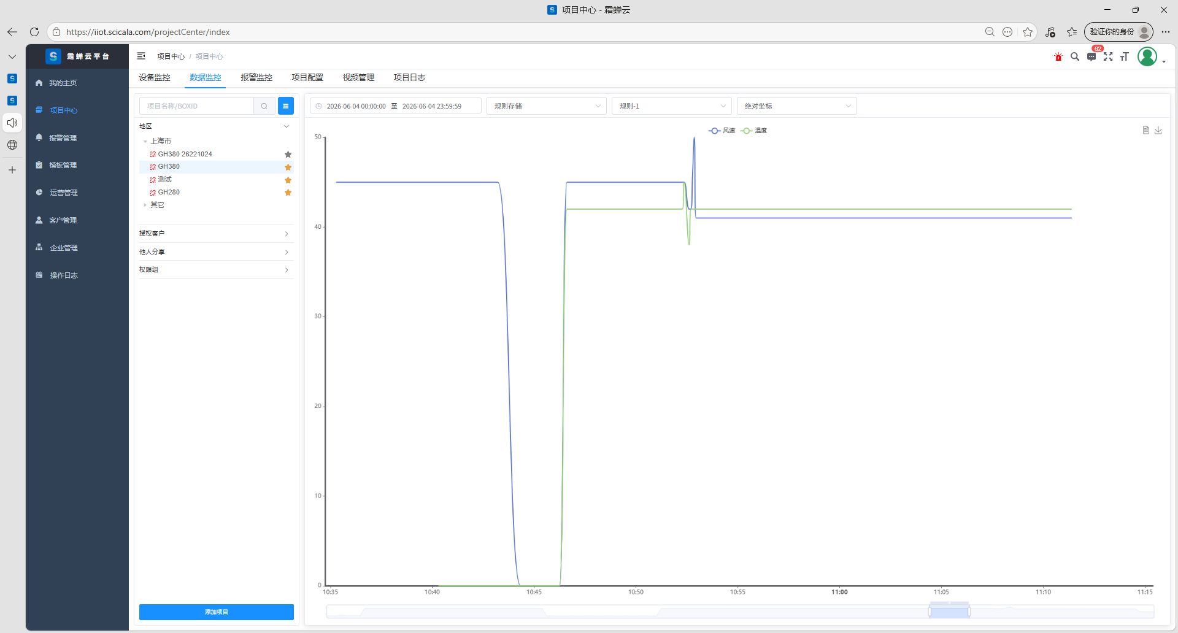Click the chart data zoom slider track
Screen dimensions: 1178x633
(740, 612)
